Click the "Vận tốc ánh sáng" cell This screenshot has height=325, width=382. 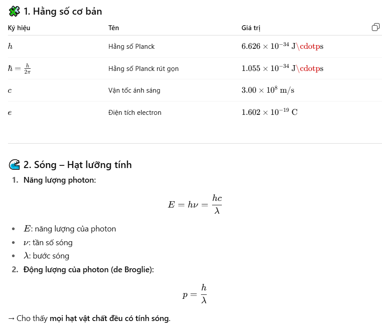[x=134, y=90]
